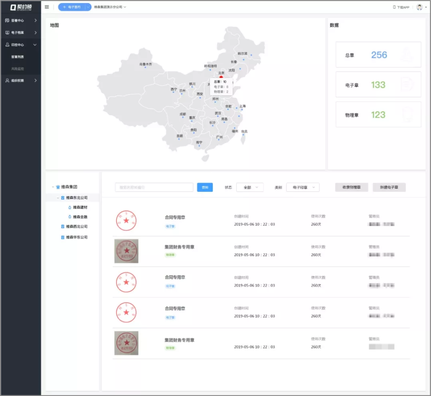Image resolution: width=431 pixels, height=396 pixels.
Task: Click the 组织权限 person icon
Action: point(7,81)
